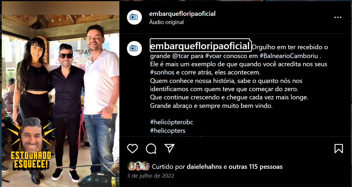View the outras 115 pessoas likes list
This screenshot has height=187, width=352.
coord(256,166)
